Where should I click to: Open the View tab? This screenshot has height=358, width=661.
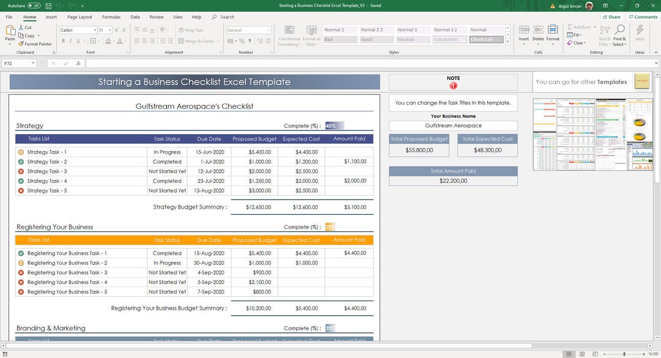coord(177,17)
